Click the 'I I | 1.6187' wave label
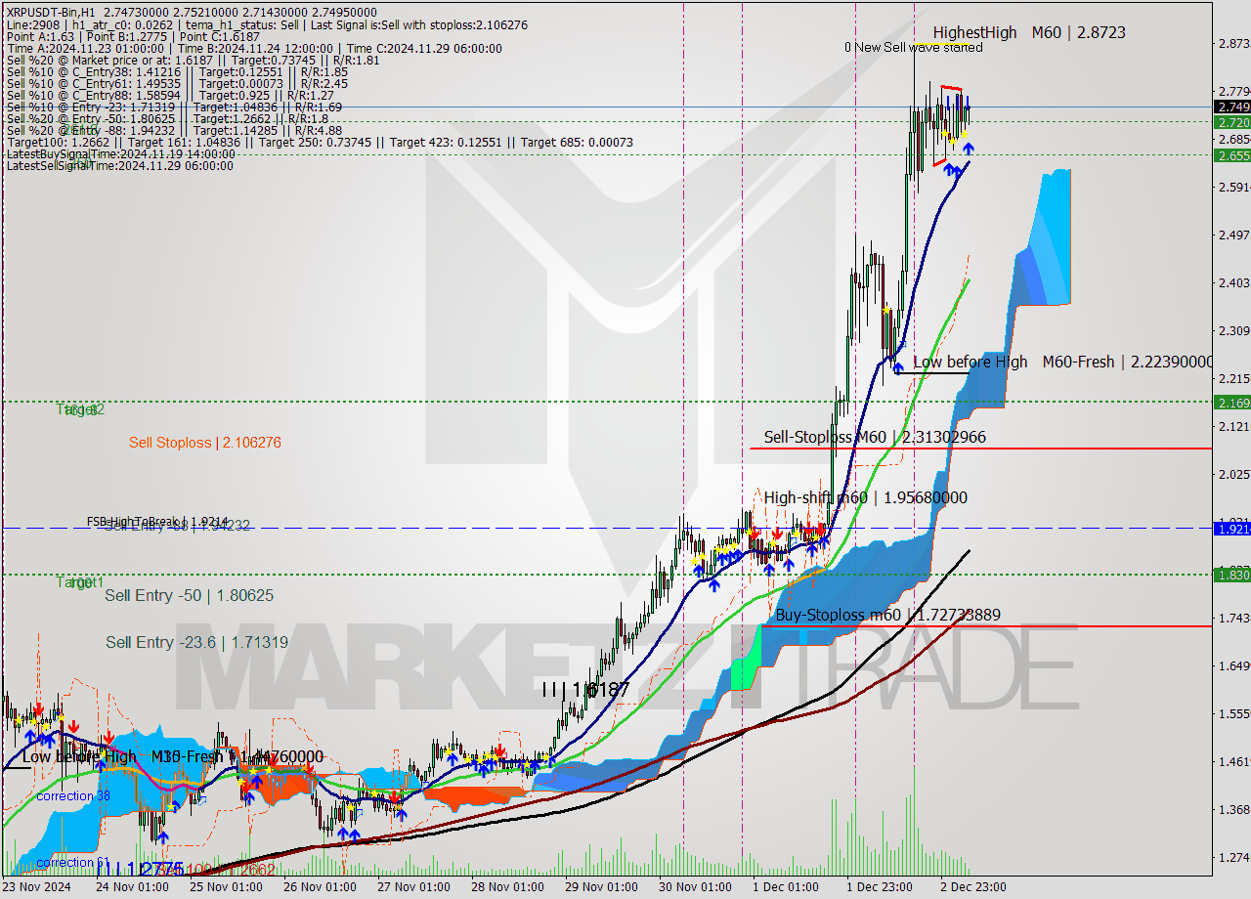1251x899 pixels. [x=586, y=690]
